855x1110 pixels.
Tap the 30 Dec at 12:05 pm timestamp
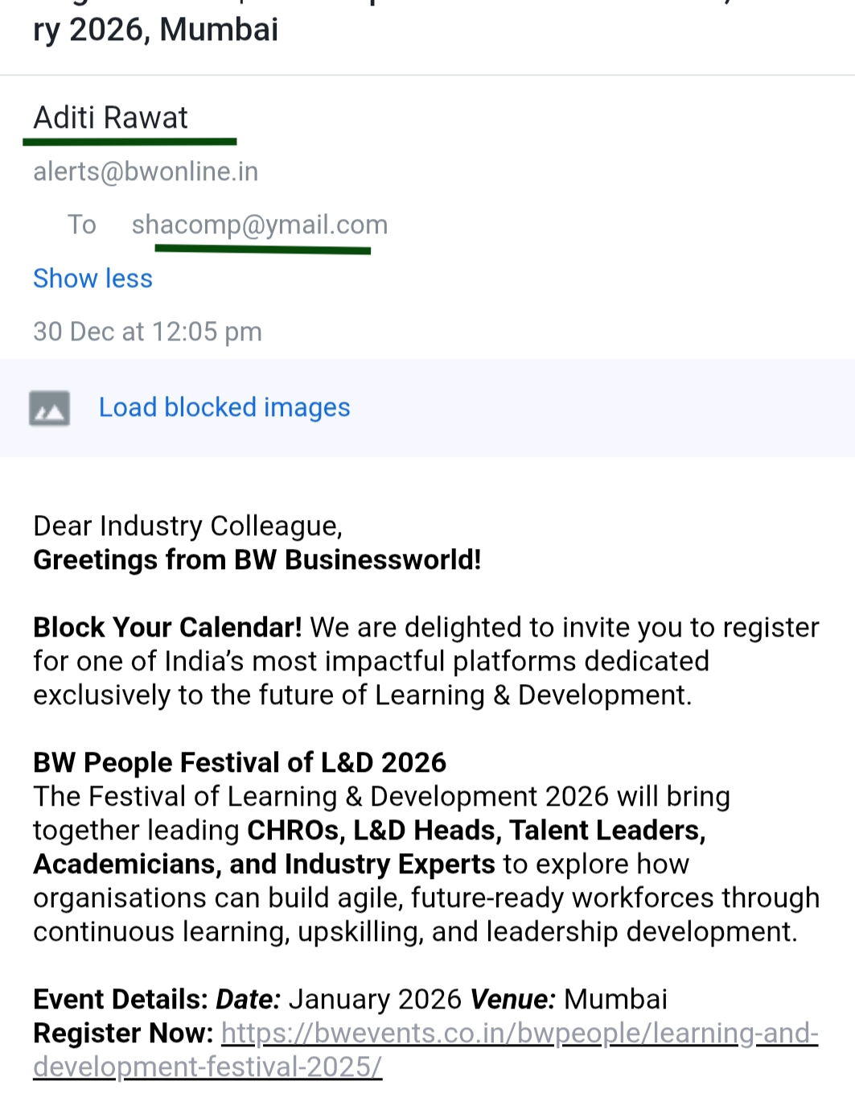coord(147,332)
